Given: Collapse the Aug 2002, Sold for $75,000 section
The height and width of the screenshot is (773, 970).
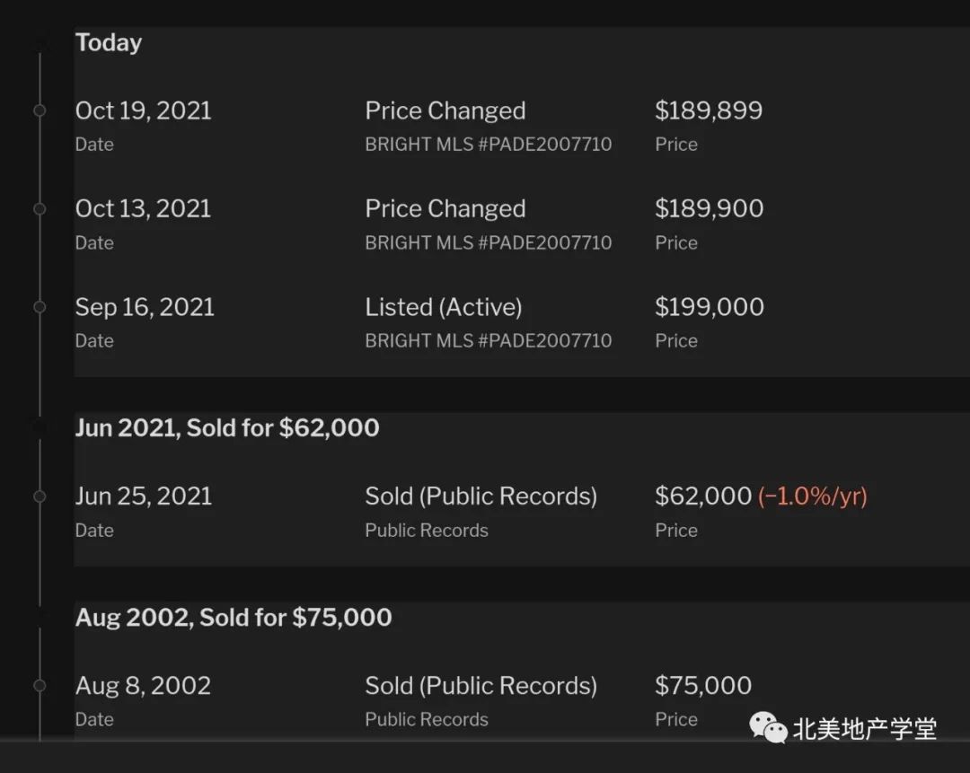Looking at the screenshot, I should point(234,617).
